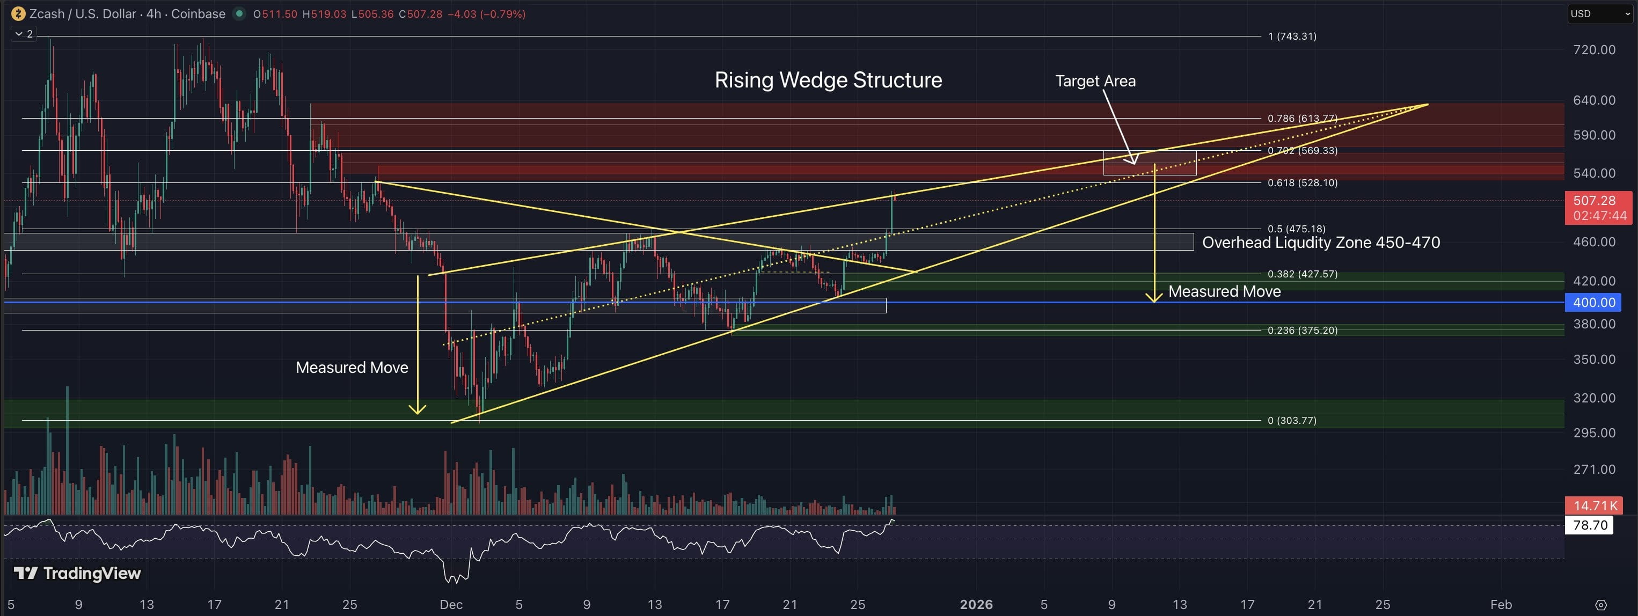Viewport: 1638px width, 616px height.
Task: Click the TradingView logo
Action: pos(78,574)
